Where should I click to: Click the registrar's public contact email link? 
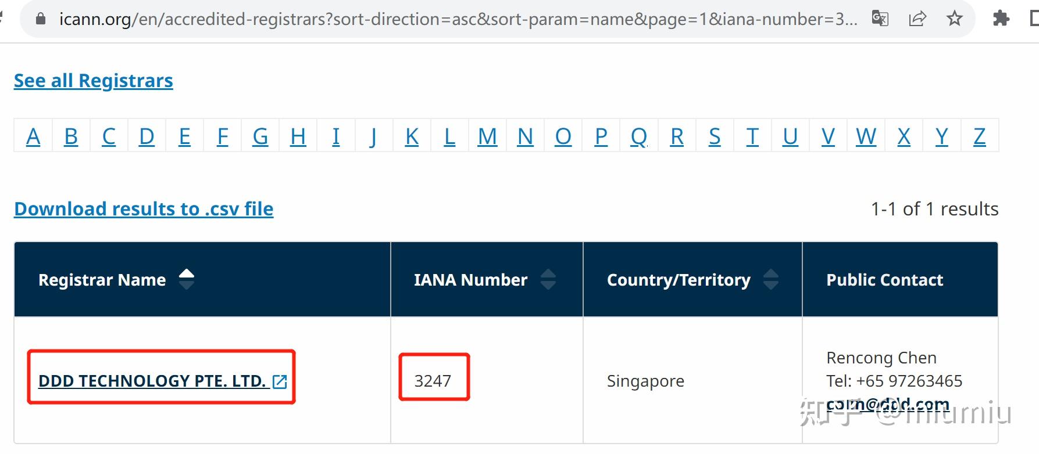pyautogui.click(x=887, y=404)
